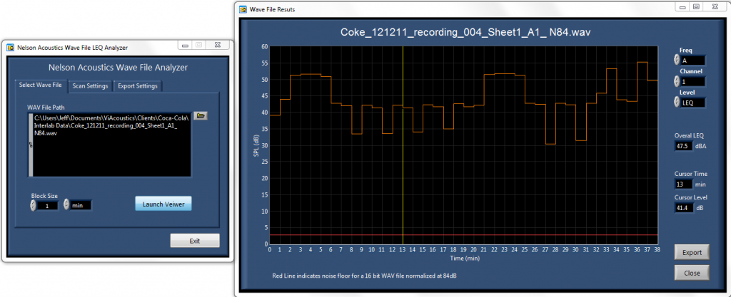Click the chart title with WAV file name

coord(465,33)
